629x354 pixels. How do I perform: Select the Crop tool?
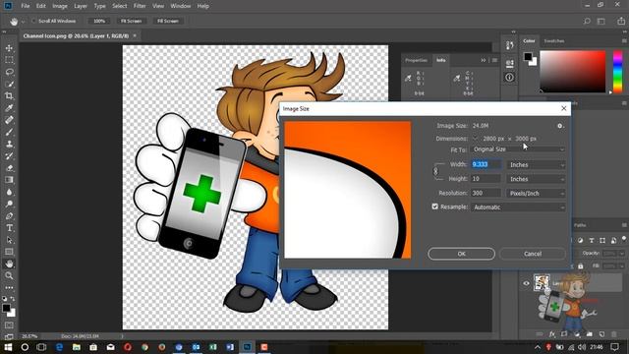tap(9, 96)
